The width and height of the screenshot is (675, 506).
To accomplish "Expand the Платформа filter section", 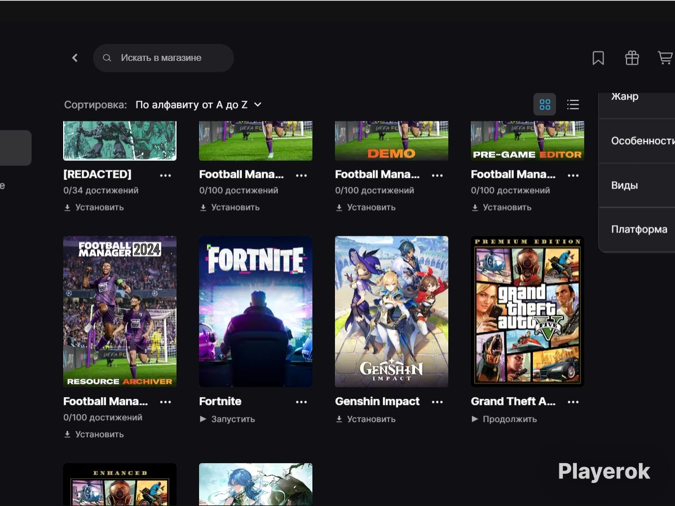I will 637,229.
